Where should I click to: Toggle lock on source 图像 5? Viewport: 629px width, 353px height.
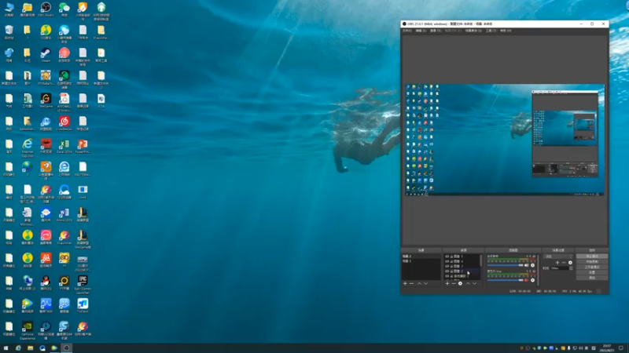451,257
